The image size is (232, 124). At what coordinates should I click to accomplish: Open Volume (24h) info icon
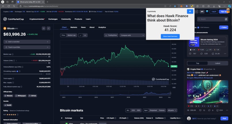(x=14, y=61)
